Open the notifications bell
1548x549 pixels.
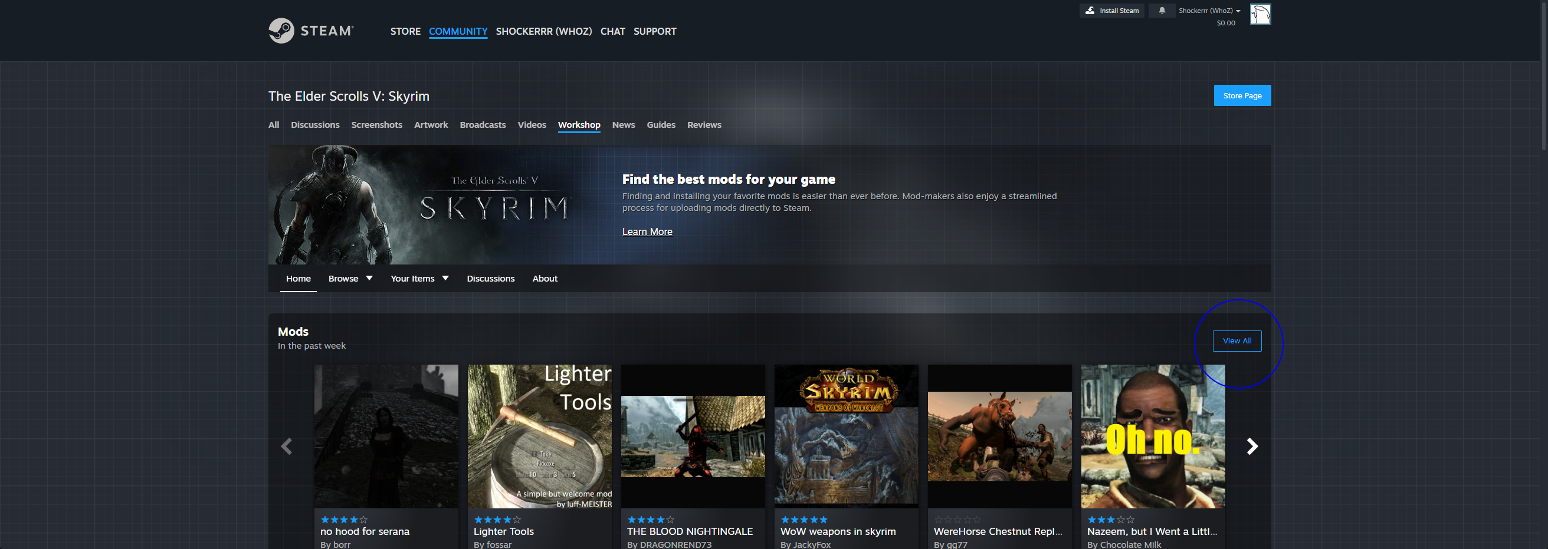[x=1162, y=11]
